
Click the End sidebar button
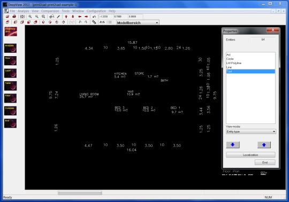coord(10,123)
